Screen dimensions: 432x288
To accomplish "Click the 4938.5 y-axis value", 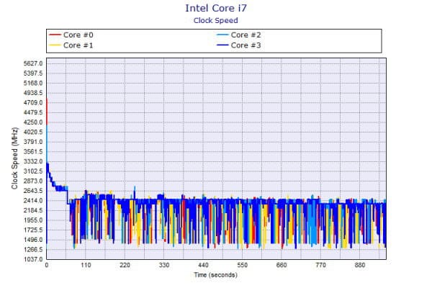I will (x=33, y=93).
